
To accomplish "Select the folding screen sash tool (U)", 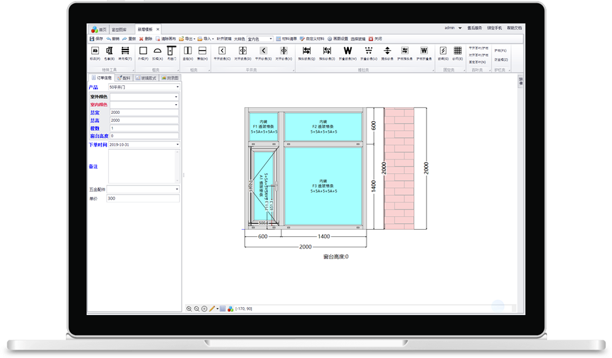I will [x=369, y=53].
